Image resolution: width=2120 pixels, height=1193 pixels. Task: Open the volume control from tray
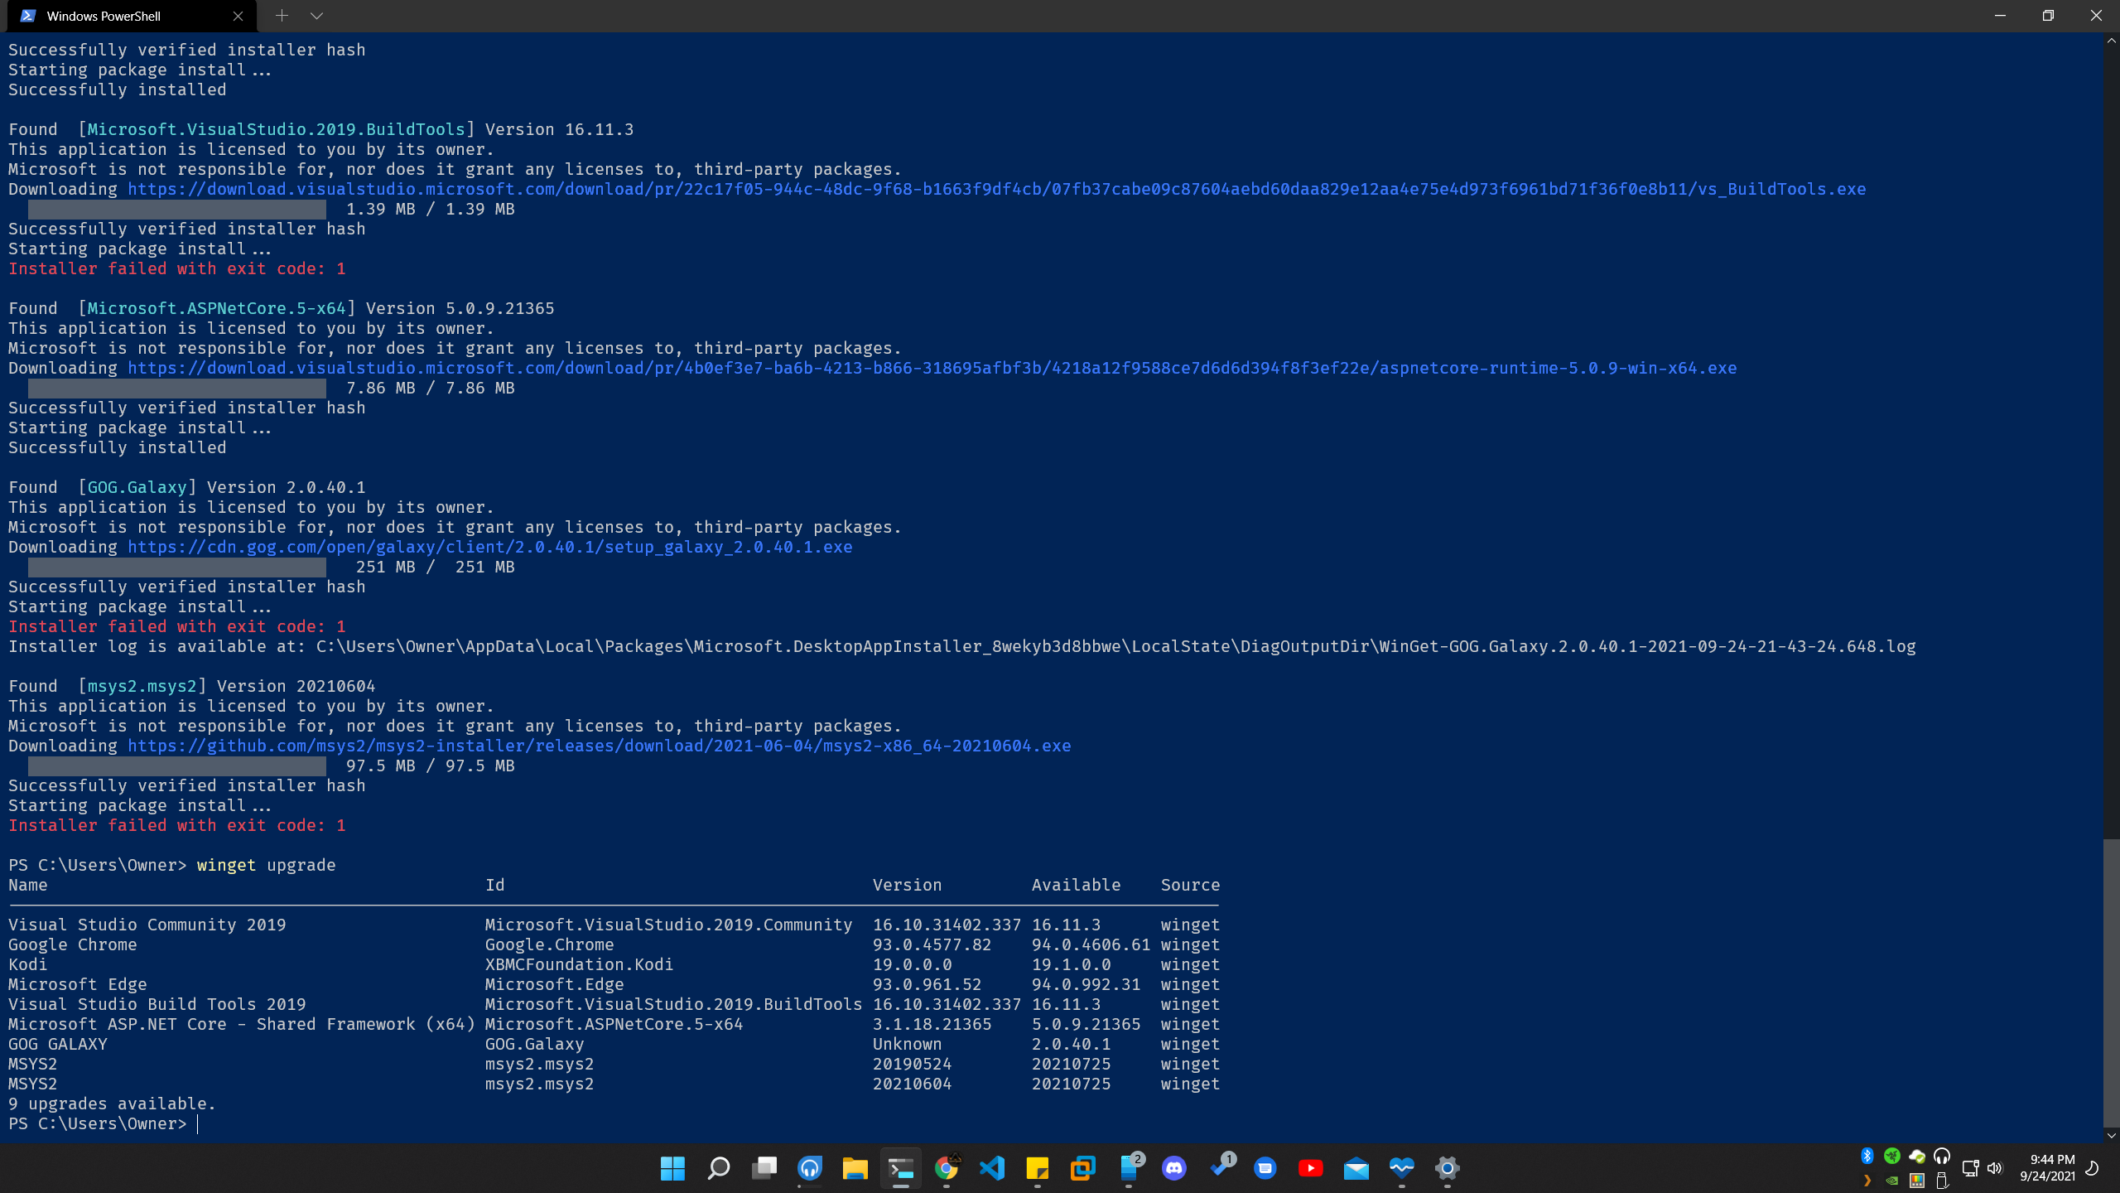tap(1995, 1168)
